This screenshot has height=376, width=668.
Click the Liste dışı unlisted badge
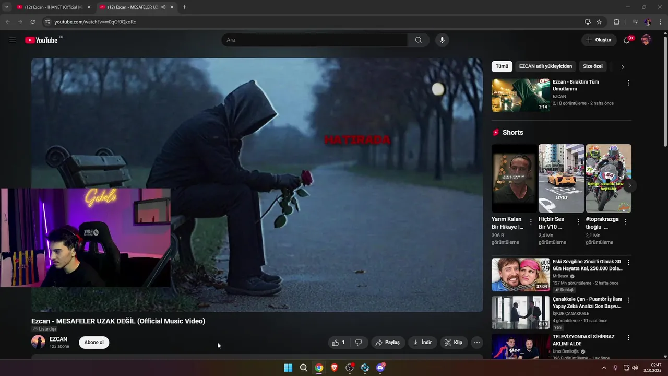click(x=44, y=329)
